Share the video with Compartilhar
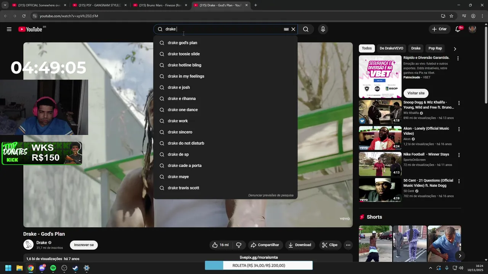The width and height of the screenshot is (488, 274). 265,245
